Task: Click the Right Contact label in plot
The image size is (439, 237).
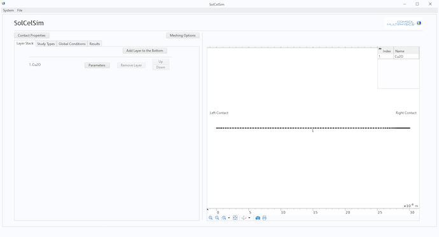Action: tap(406, 113)
